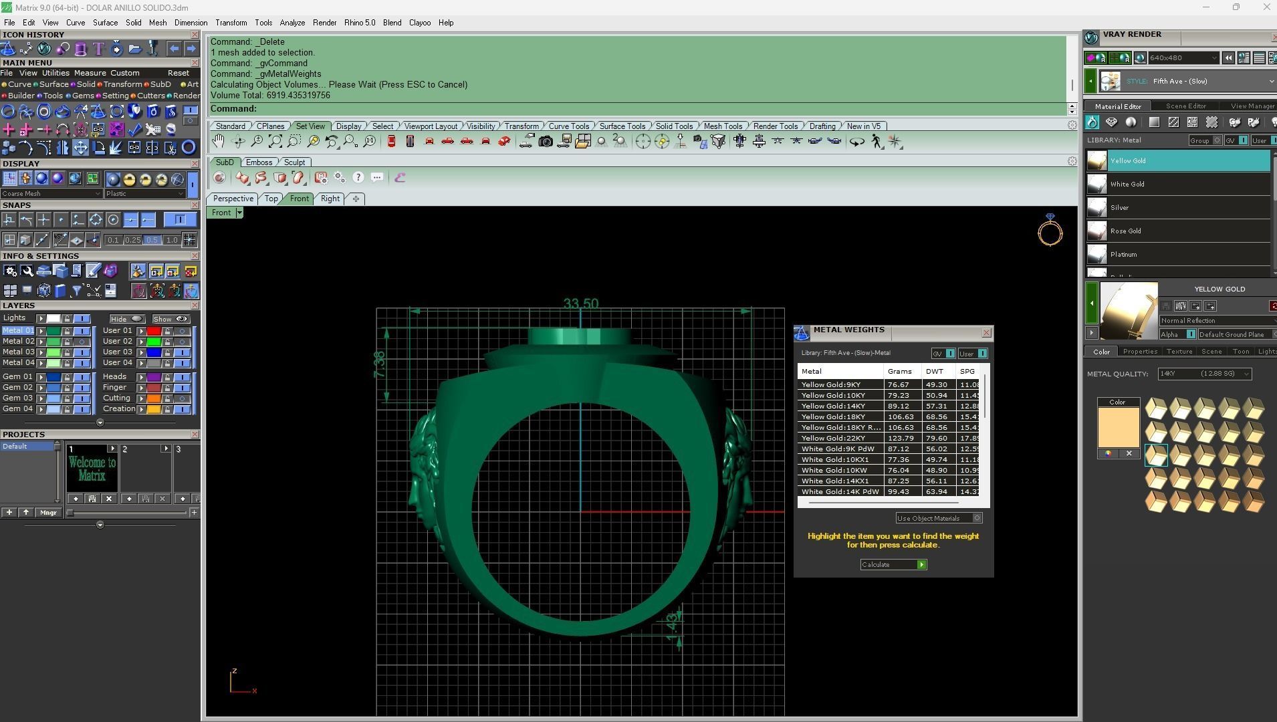Click the cylinder icon in Icon History
The image size is (1277, 722).
point(80,48)
